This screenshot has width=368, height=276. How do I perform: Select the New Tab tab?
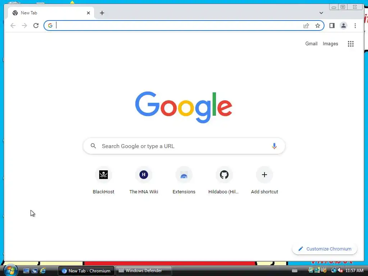point(51,13)
